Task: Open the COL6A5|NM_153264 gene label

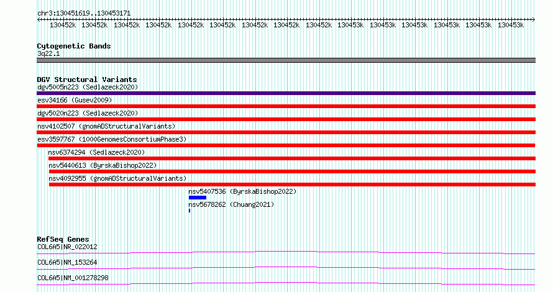Action: pyautogui.click(x=67, y=262)
